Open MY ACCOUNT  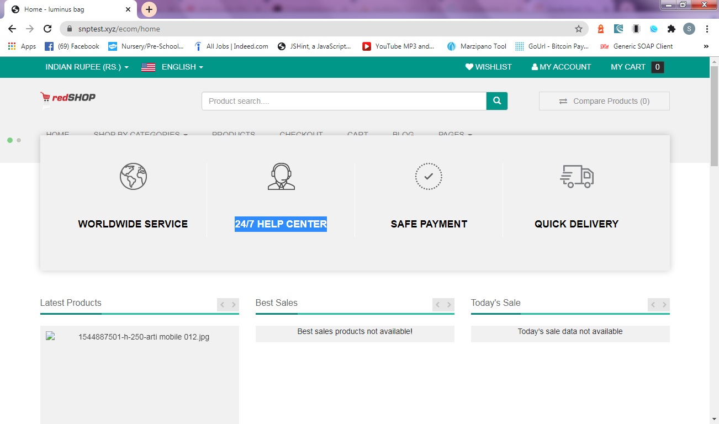click(561, 67)
